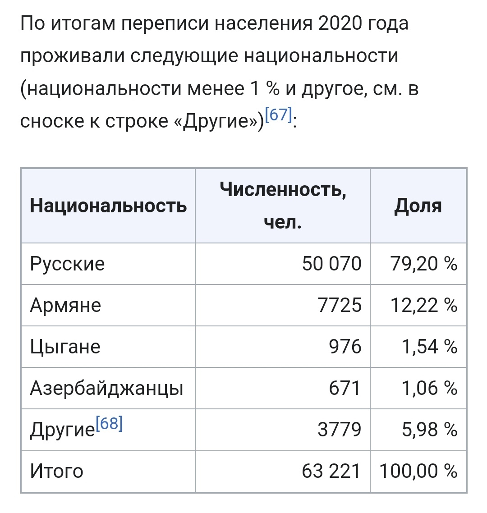487x513 pixels.
Task: Click the 79,20 % share cell
Action: pos(424,264)
